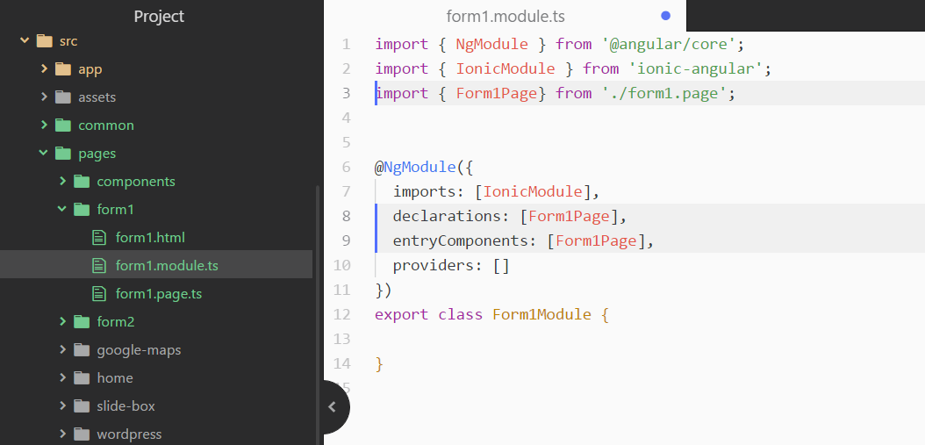The width and height of the screenshot is (925, 445).
Task: Expand the form2 folder chevron
Action: [62, 321]
